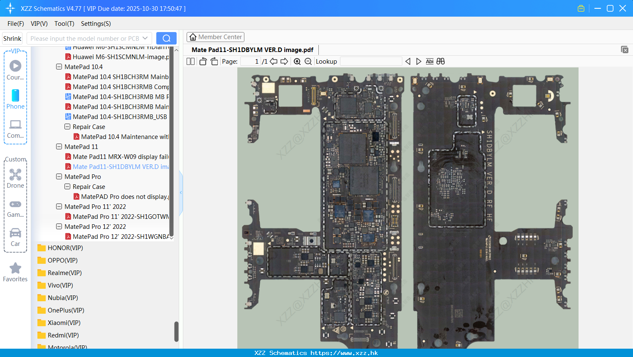633x357 pixels.
Task: Open MatePad 10.4-SH1BCH3RMB_USB file
Action: click(116, 117)
